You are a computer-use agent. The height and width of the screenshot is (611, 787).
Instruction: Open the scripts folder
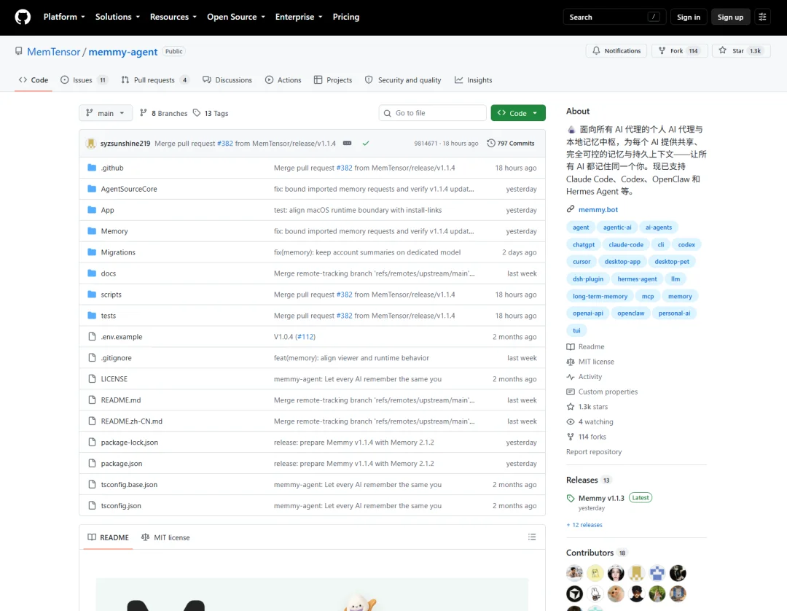tap(111, 295)
